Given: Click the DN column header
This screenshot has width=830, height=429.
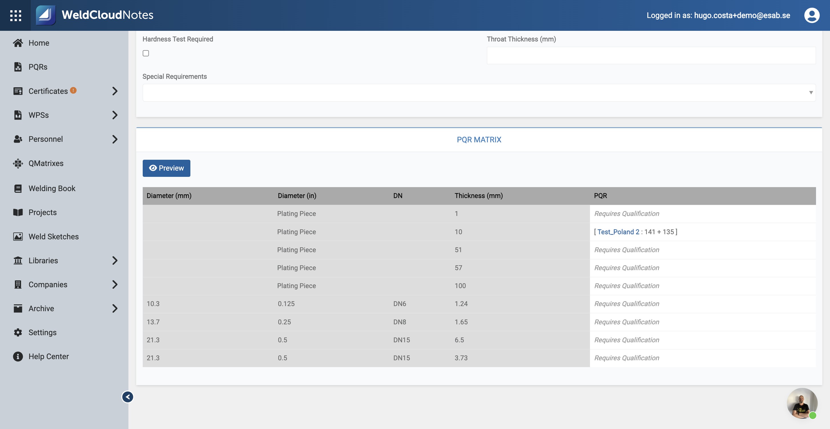Looking at the screenshot, I should (398, 196).
